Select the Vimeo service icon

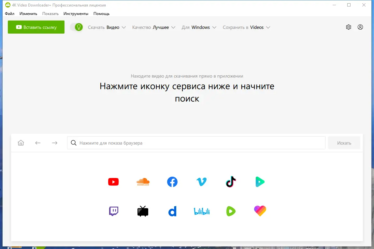click(201, 182)
